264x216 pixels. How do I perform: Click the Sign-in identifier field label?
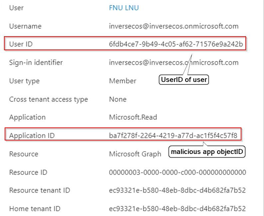[36, 62]
